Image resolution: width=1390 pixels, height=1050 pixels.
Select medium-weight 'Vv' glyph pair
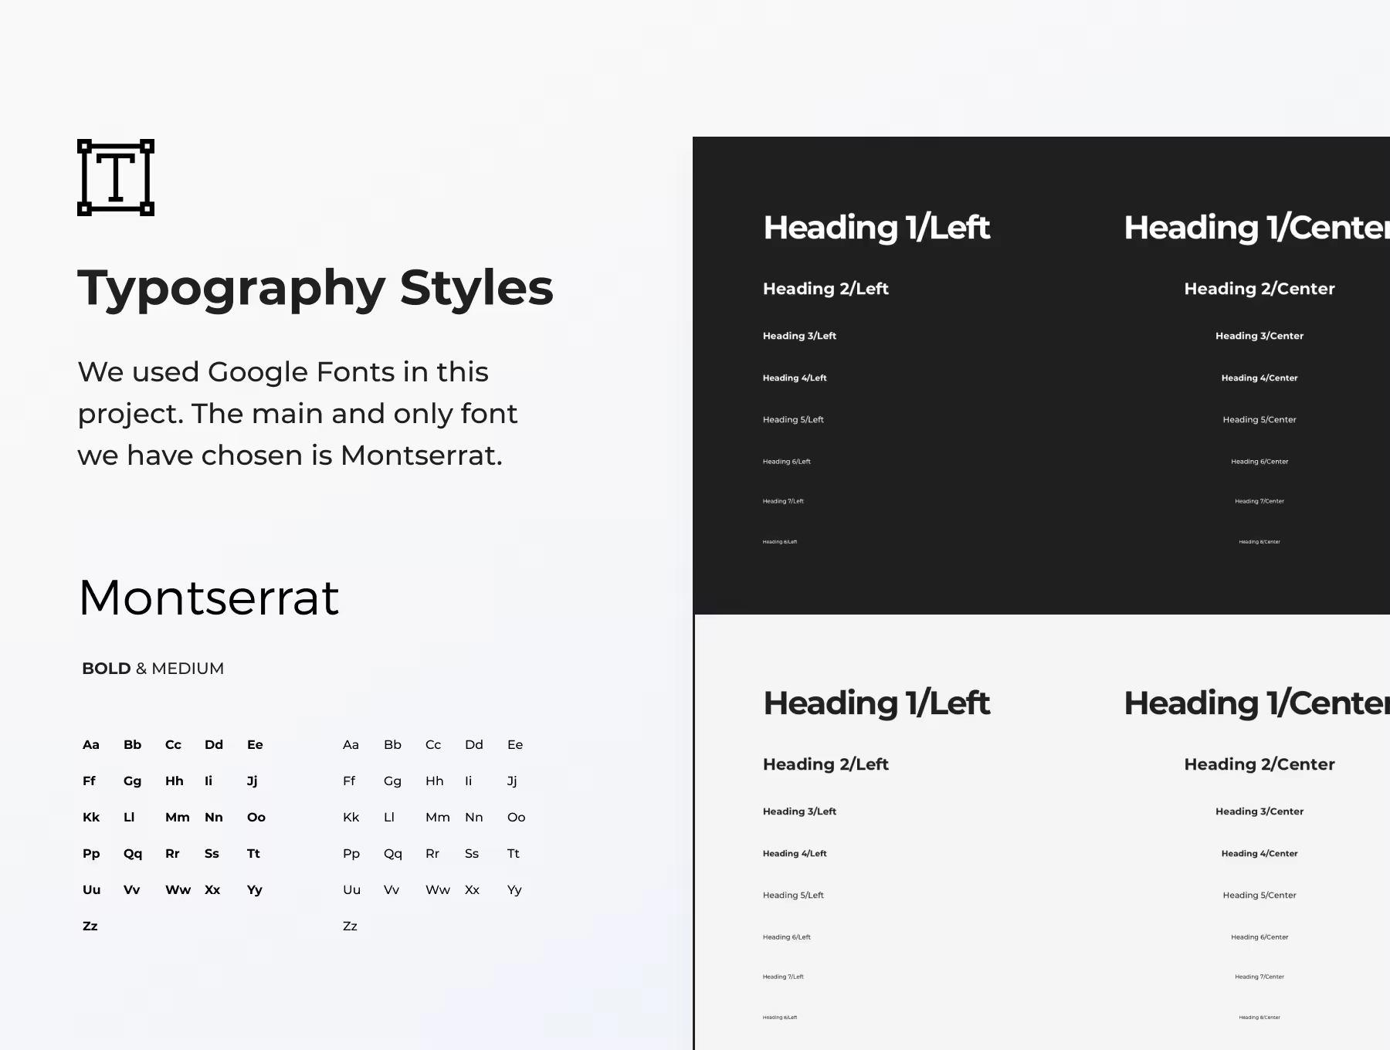392,890
